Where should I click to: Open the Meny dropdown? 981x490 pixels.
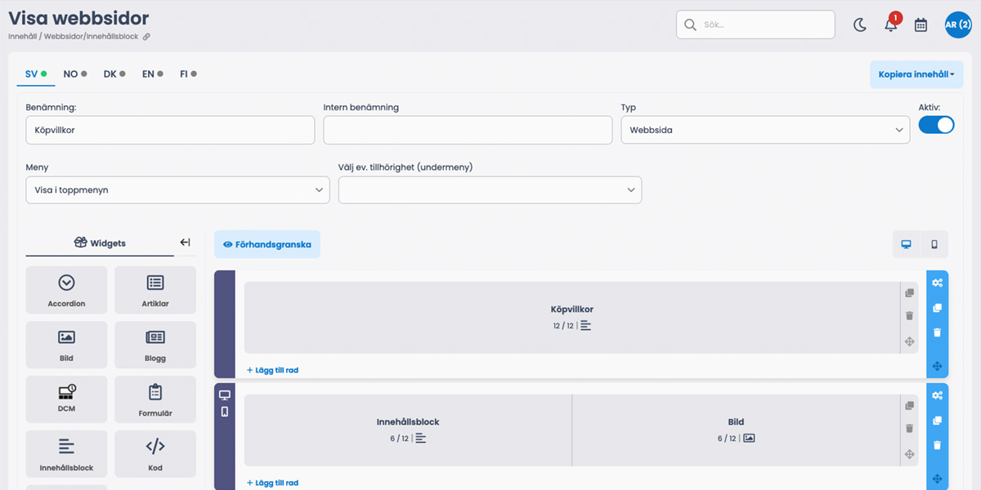click(x=177, y=189)
